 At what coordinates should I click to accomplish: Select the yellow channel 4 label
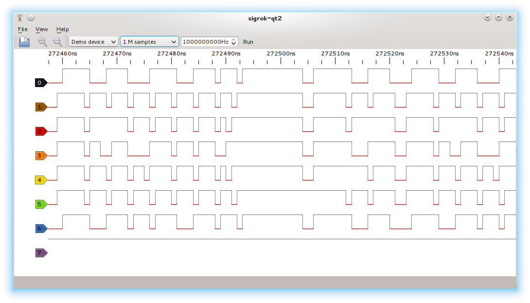point(41,180)
